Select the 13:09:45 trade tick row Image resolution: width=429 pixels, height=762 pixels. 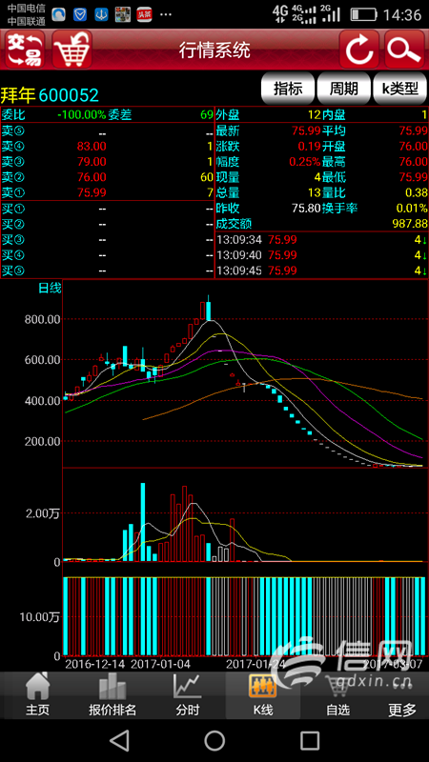pyautogui.click(x=321, y=271)
